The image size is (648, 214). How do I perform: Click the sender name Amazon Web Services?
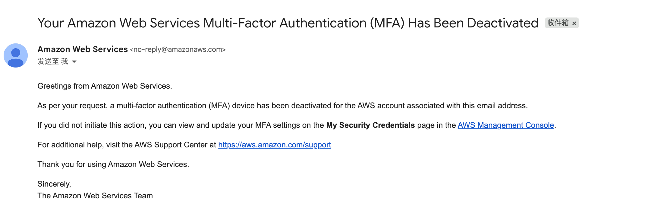(83, 49)
